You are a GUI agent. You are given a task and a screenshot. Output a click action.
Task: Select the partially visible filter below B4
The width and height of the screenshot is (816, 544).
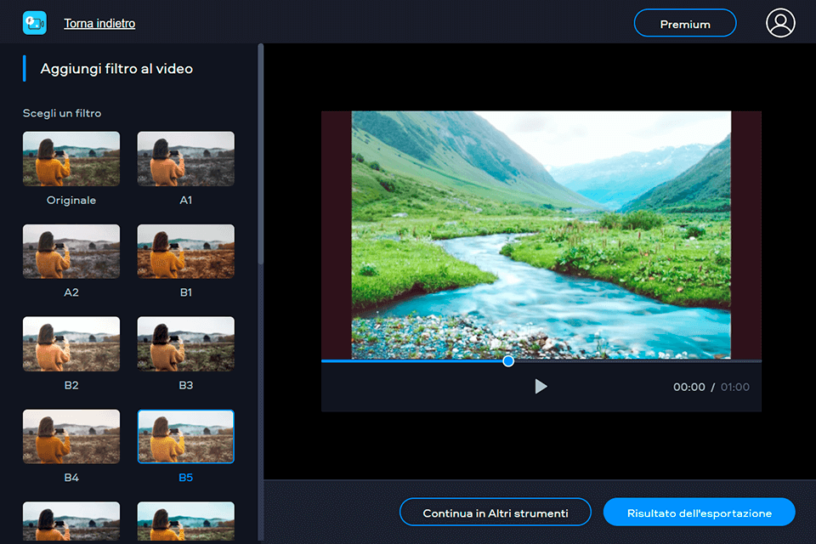tap(71, 527)
